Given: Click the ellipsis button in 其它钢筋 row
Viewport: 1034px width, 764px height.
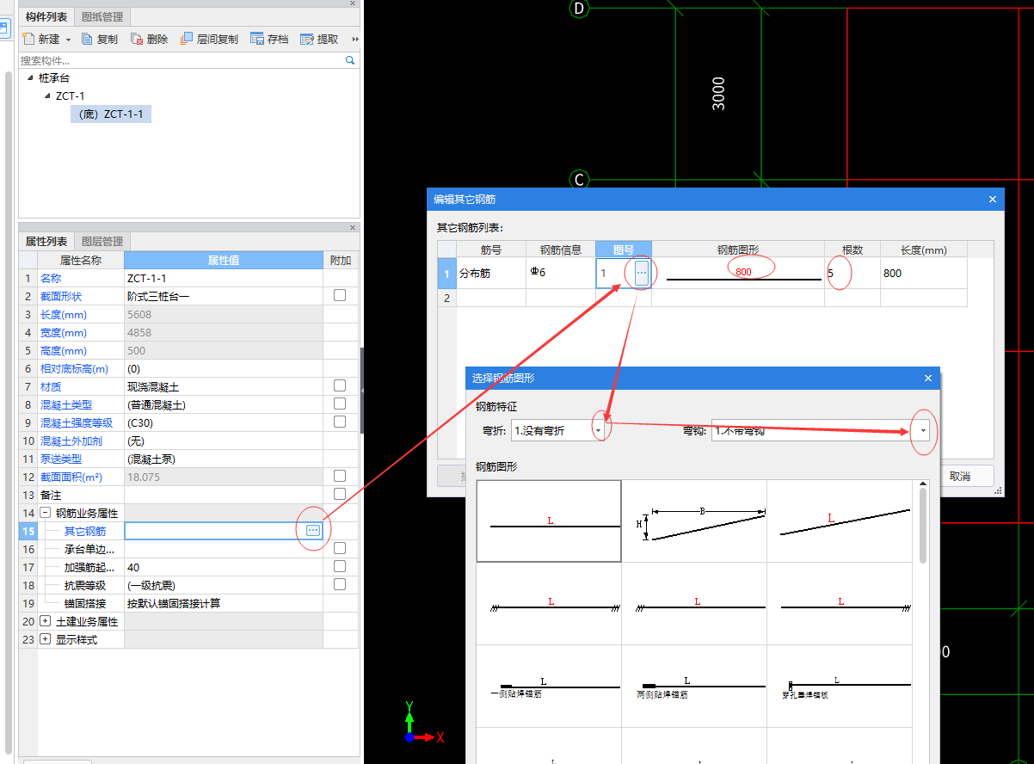Looking at the screenshot, I should tap(313, 531).
